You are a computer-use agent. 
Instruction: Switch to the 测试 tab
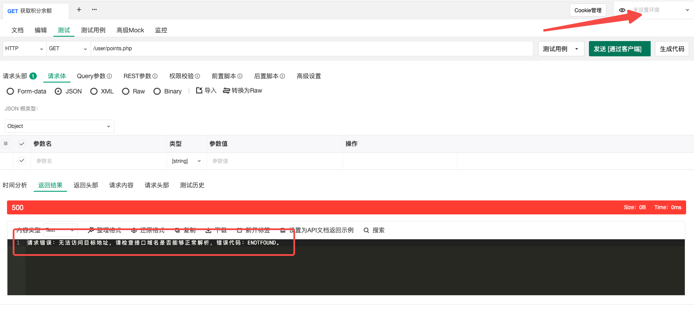[x=64, y=30]
